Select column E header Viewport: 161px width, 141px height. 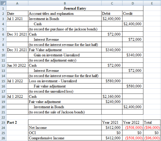(152, 3)
